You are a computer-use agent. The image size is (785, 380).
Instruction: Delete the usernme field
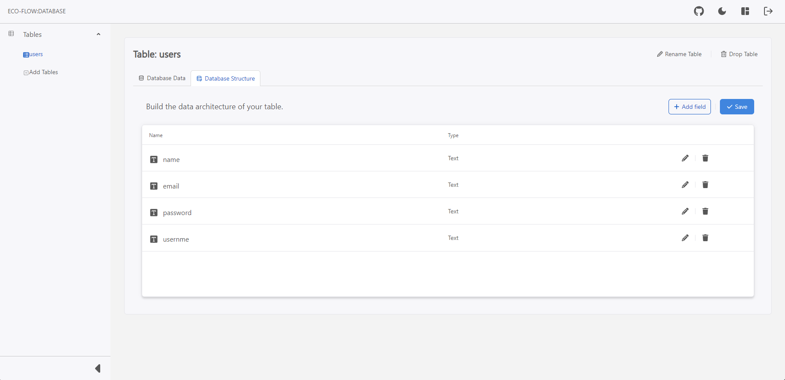705,238
